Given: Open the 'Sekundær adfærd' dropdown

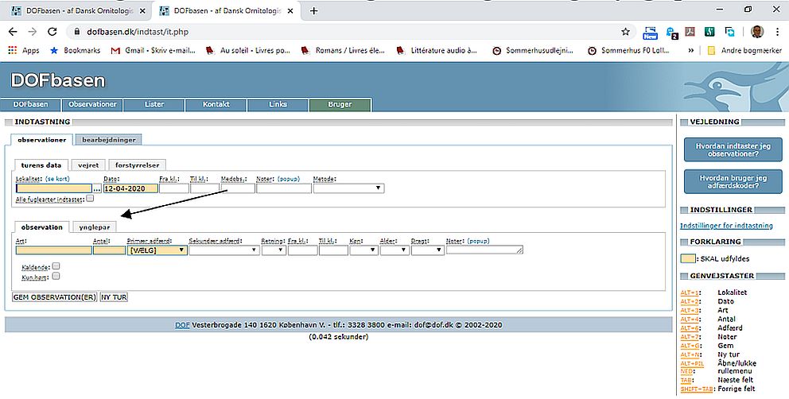Looking at the screenshot, I should [x=224, y=250].
